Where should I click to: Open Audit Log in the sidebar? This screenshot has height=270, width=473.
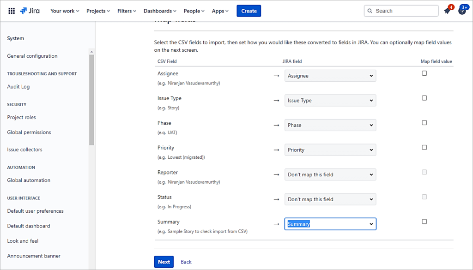click(x=18, y=86)
